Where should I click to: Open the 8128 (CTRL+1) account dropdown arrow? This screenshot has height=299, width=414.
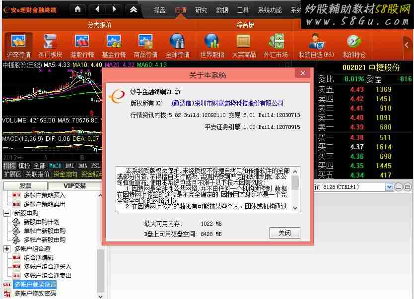(x=389, y=187)
